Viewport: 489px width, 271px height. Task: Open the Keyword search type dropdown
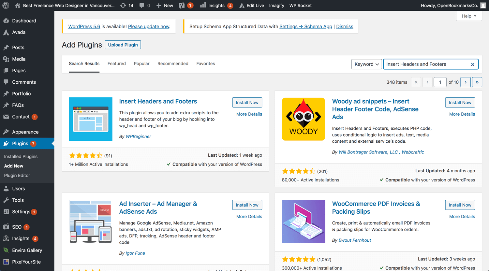(x=367, y=64)
